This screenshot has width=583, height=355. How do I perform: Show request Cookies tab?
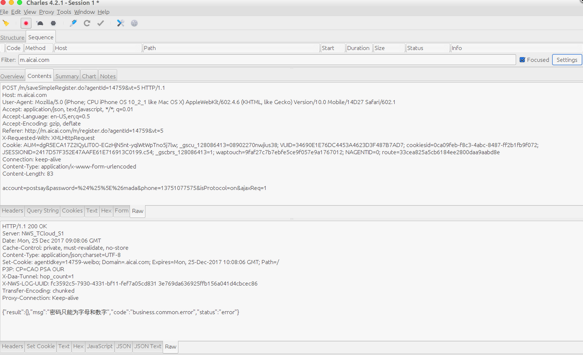point(72,211)
